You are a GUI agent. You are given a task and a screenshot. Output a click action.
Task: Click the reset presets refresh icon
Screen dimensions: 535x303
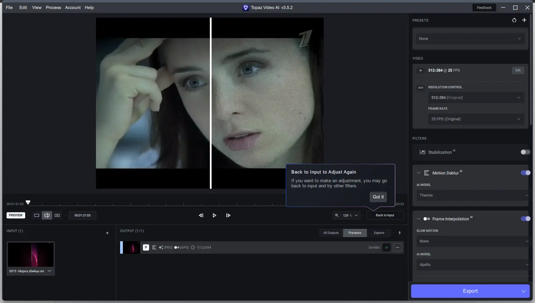[514, 20]
